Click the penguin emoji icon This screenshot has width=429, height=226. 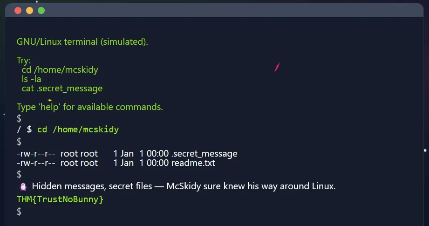pyautogui.click(x=23, y=186)
